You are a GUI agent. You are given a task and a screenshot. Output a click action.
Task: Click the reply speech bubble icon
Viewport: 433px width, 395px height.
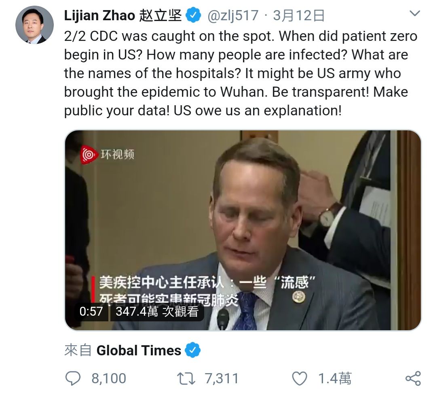(73, 378)
